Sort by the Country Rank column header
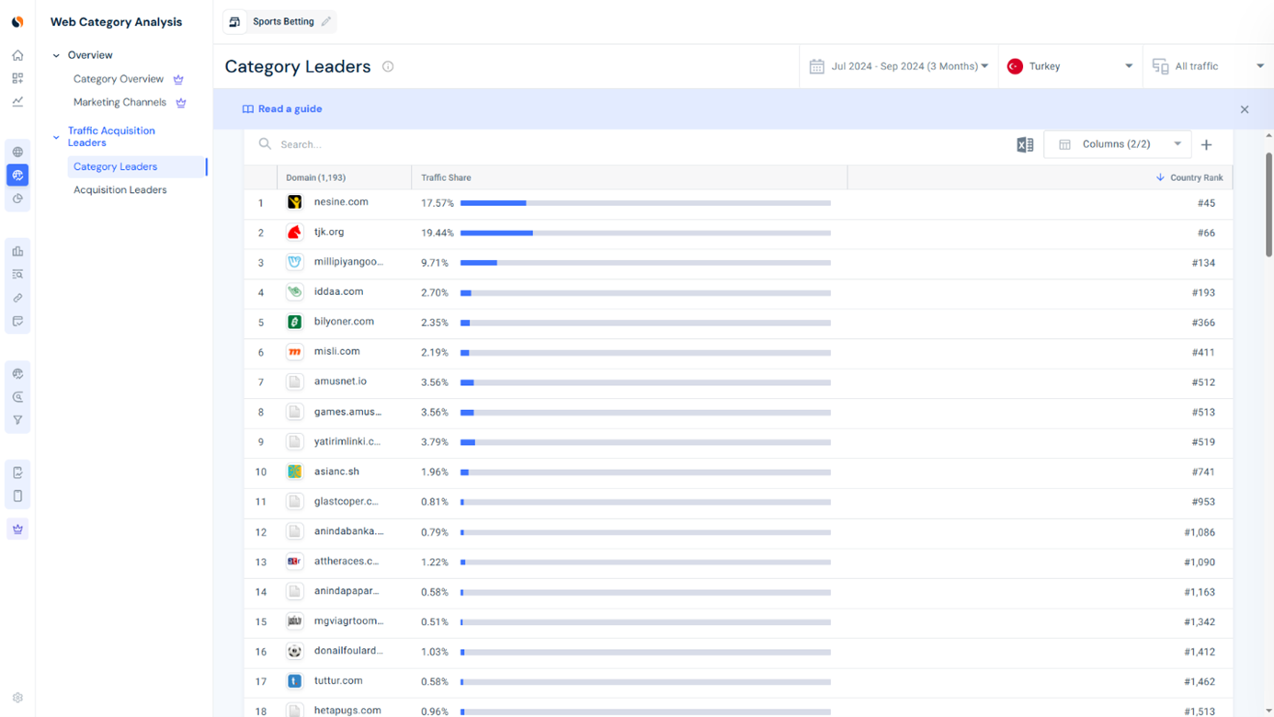The width and height of the screenshot is (1274, 717). click(x=1189, y=177)
